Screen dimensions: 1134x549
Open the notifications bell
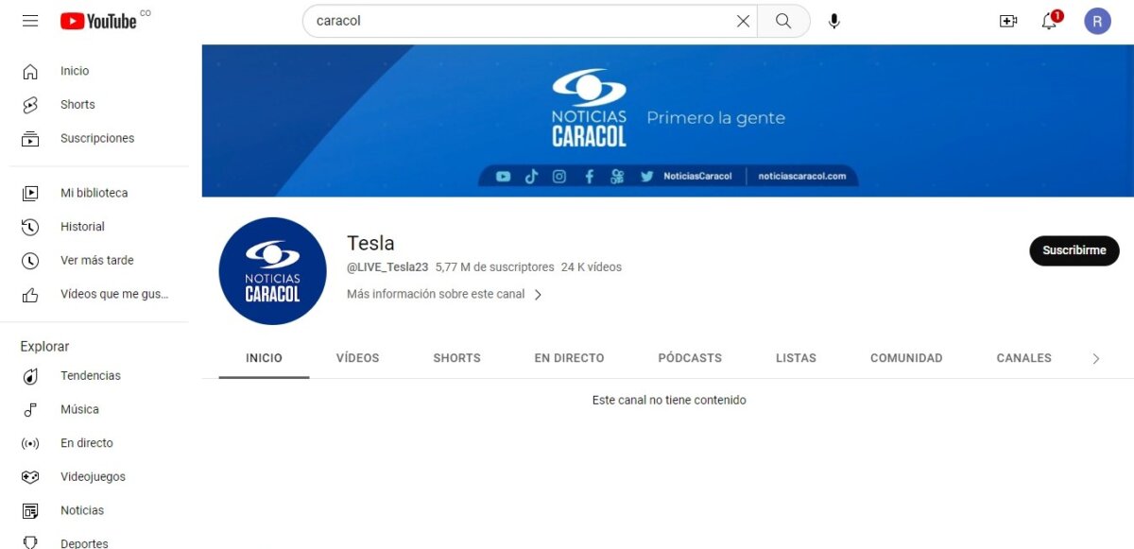pos(1049,21)
